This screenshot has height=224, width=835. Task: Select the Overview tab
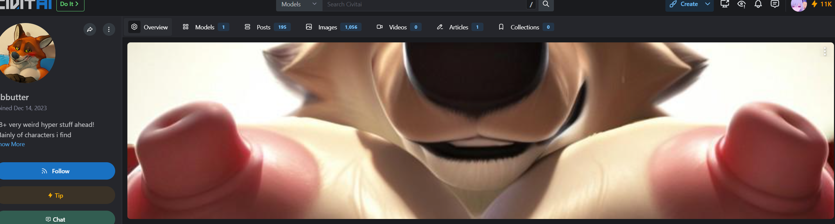[149, 27]
